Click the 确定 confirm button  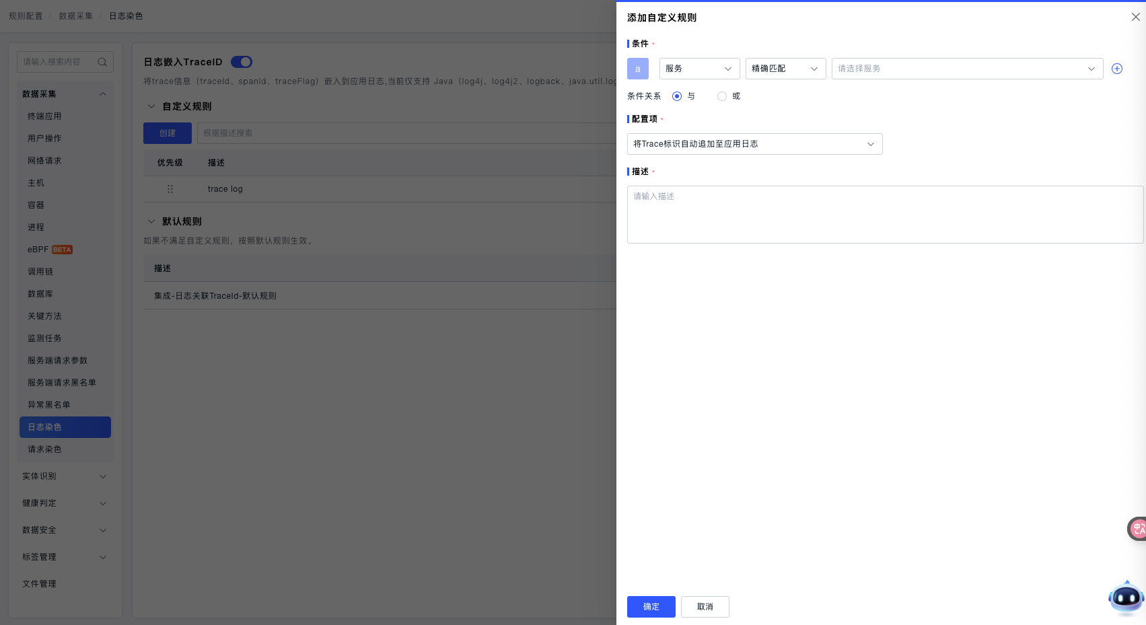[x=651, y=607]
